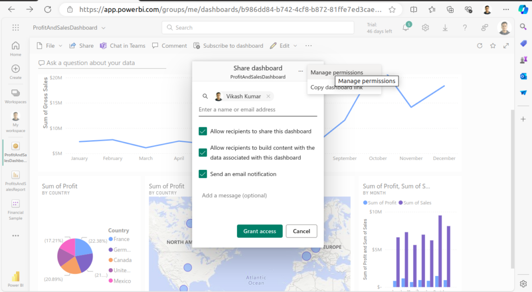The width and height of the screenshot is (532, 292).
Task: Uncheck Allow recipients to share this dashboard
Action: tap(203, 131)
